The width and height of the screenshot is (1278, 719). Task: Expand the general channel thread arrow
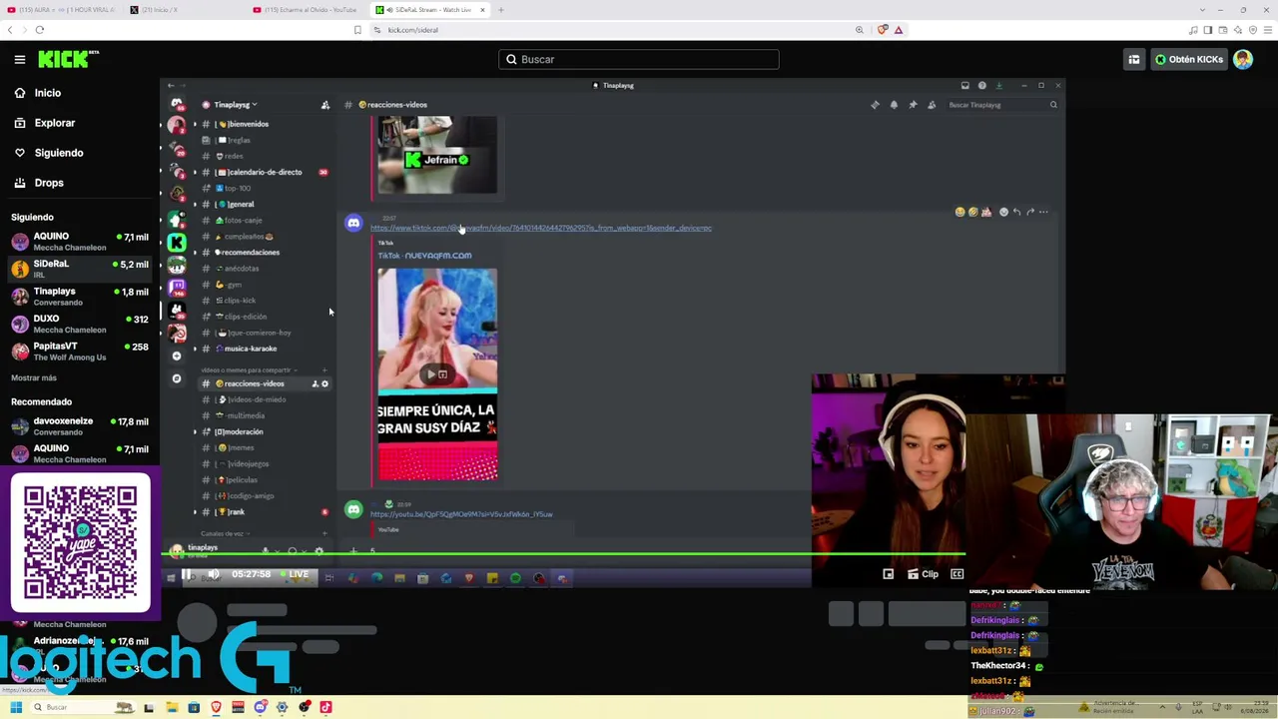coord(195,204)
